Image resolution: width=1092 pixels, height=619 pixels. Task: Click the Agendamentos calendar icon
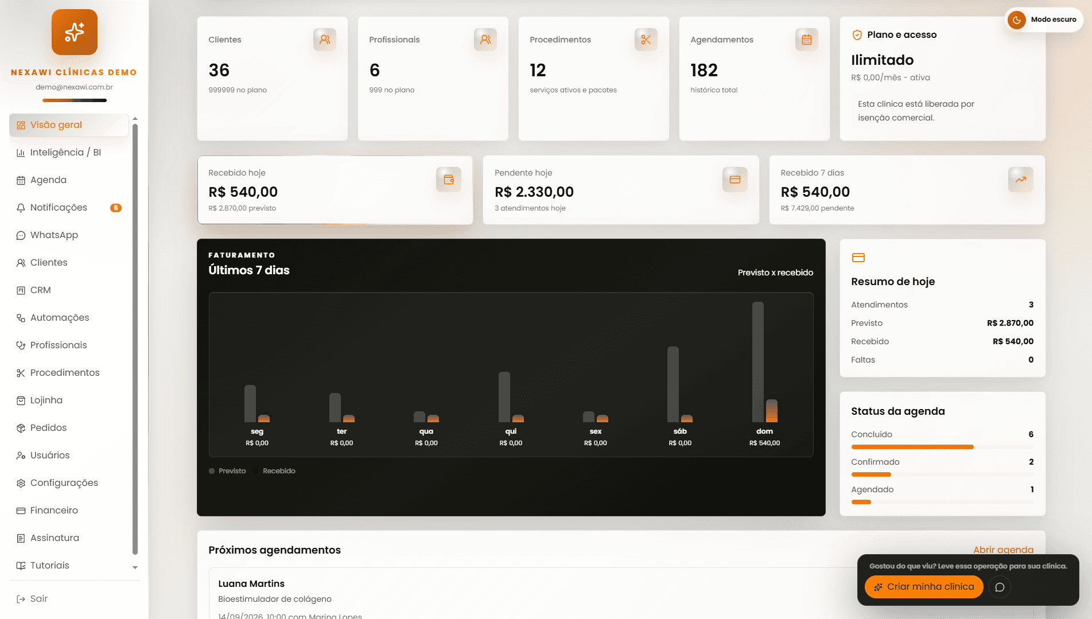[807, 40]
